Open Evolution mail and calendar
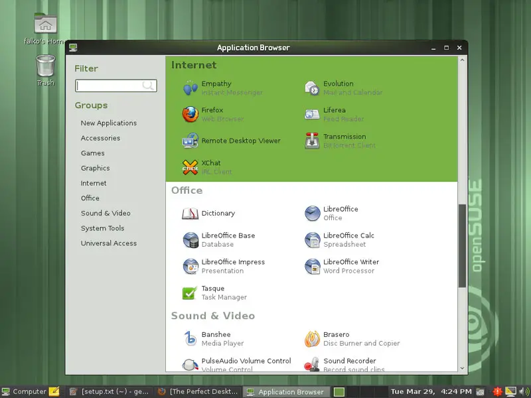The image size is (531, 398). [x=343, y=88]
